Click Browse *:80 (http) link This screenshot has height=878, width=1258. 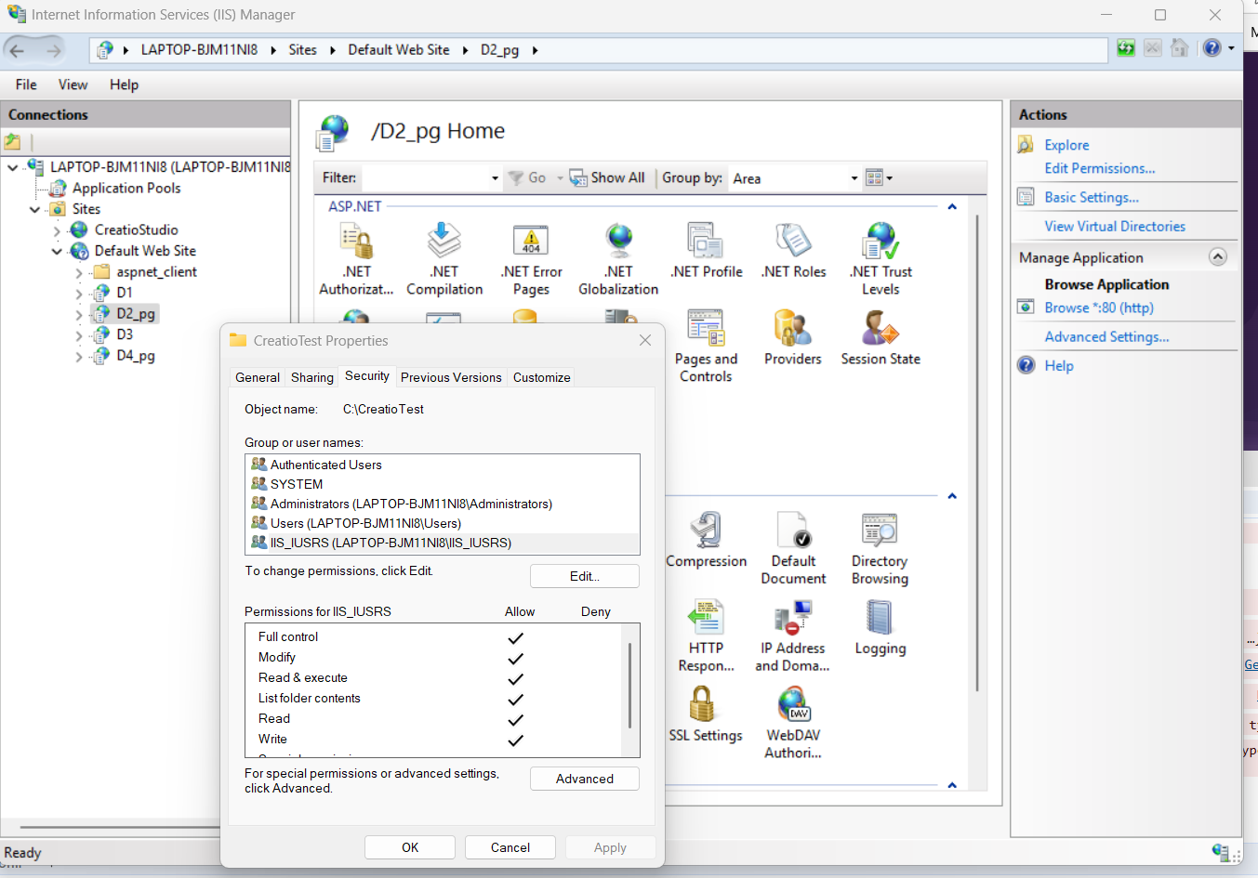click(x=1099, y=308)
